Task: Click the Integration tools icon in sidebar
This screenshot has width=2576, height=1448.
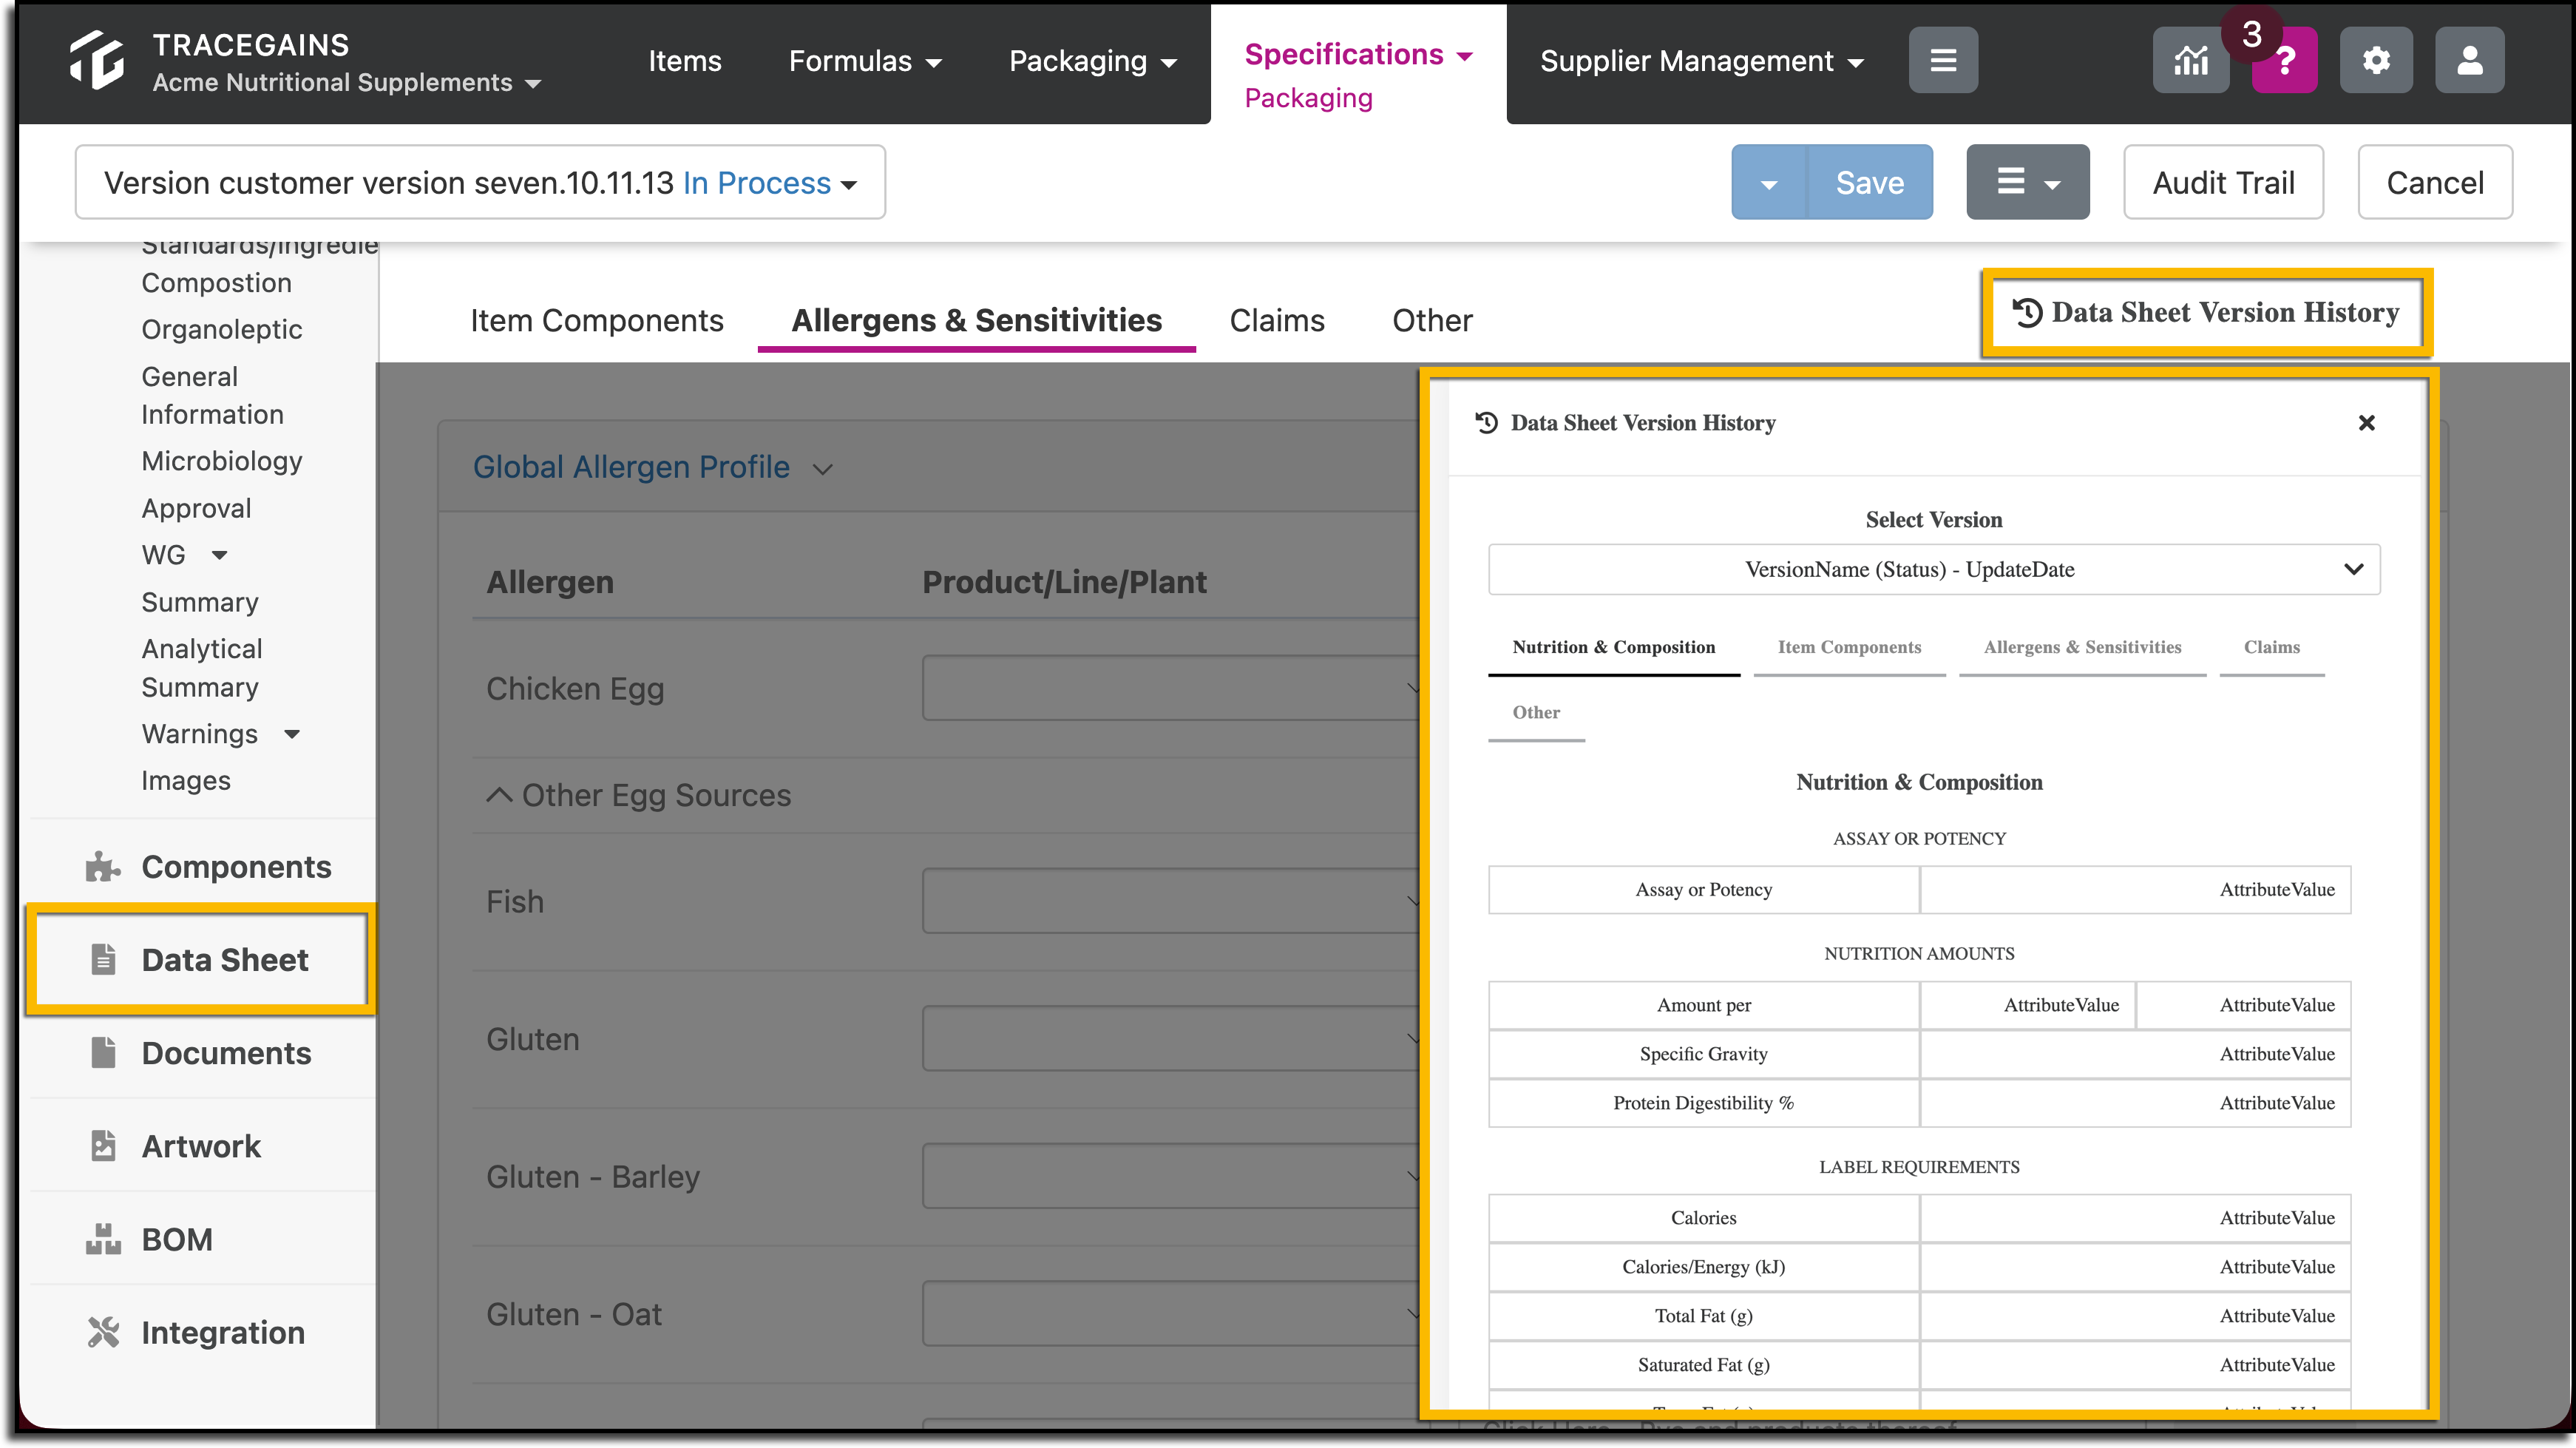Action: pyautogui.click(x=103, y=1332)
